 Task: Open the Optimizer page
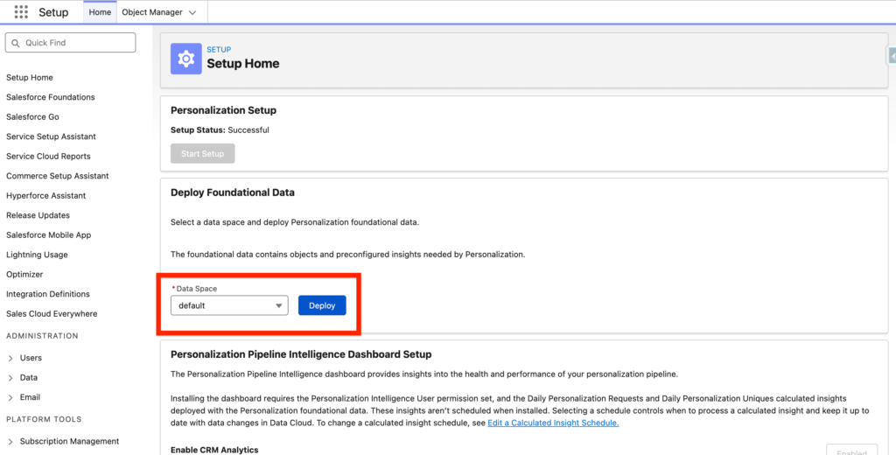(x=24, y=275)
